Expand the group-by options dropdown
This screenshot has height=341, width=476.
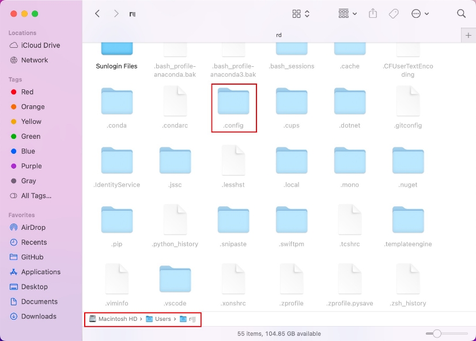(347, 13)
